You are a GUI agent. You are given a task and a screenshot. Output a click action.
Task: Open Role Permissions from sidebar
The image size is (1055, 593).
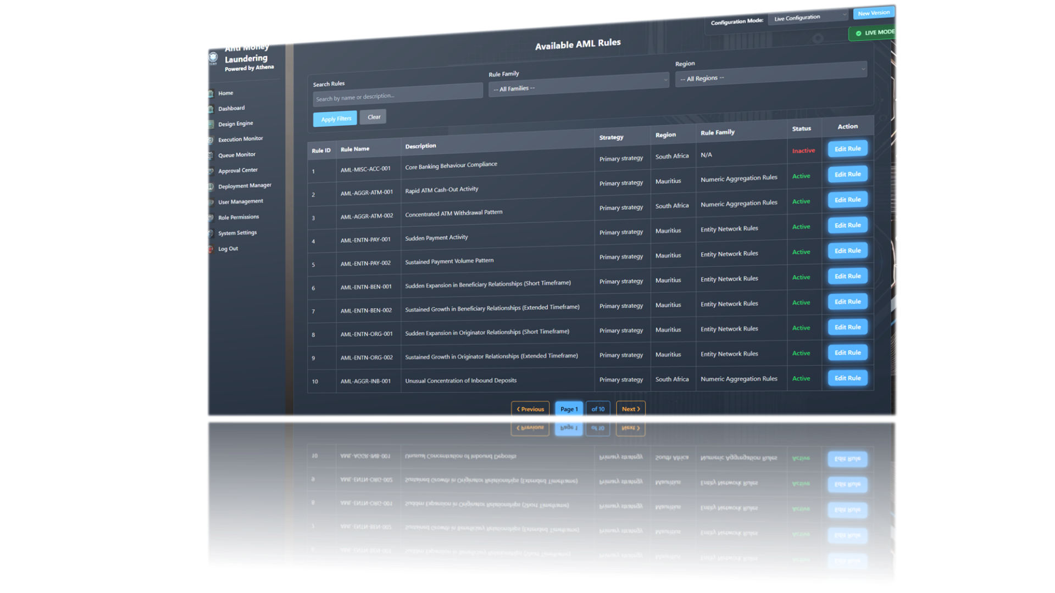[238, 217]
